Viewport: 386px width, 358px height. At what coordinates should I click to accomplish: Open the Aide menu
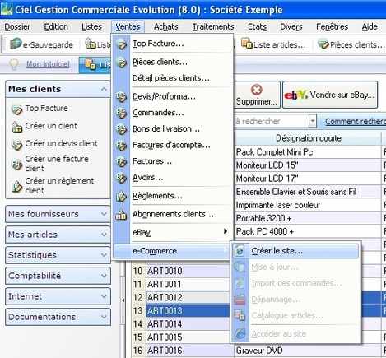[370, 27]
